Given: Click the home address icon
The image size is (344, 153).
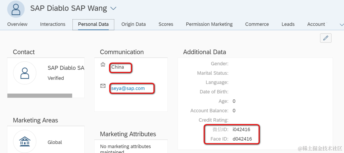Looking at the screenshot, I should pyautogui.click(x=103, y=65).
